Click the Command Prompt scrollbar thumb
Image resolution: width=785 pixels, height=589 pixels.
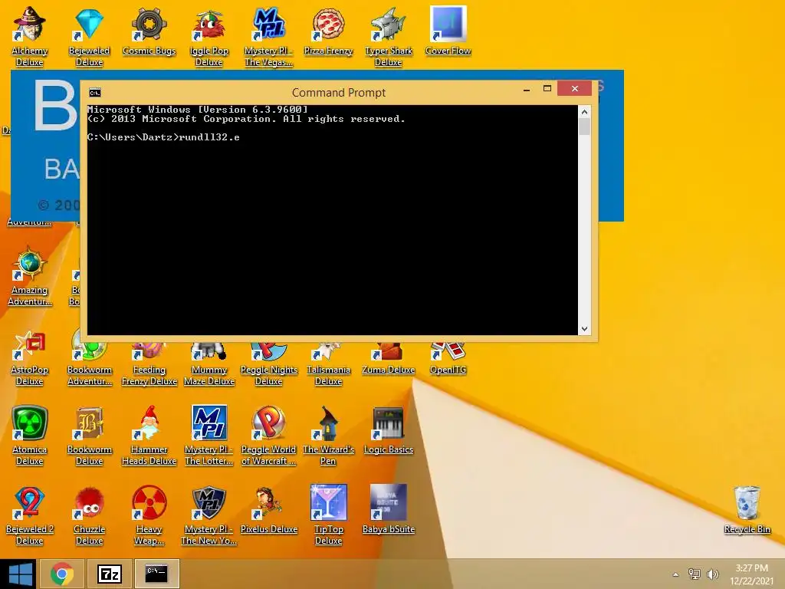click(x=584, y=127)
